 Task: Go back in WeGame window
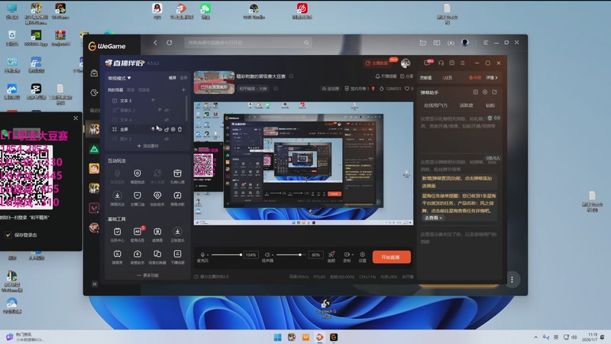155,43
